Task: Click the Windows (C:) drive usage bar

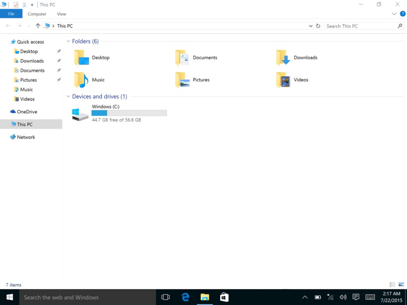Action: pyautogui.click(x=129, y=113)
